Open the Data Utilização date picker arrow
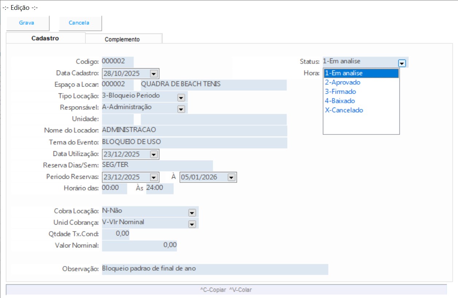The width and height of the screenshot is (458, 298). tap(153, 155)
